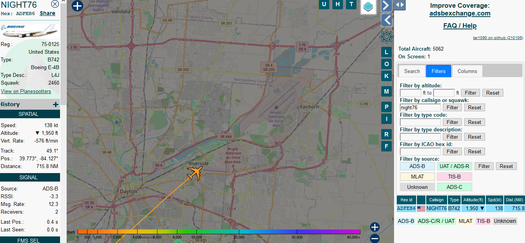Select the orange aircraft icon on map
This screenshot has width=525, height=243.
tap(195, 173)
